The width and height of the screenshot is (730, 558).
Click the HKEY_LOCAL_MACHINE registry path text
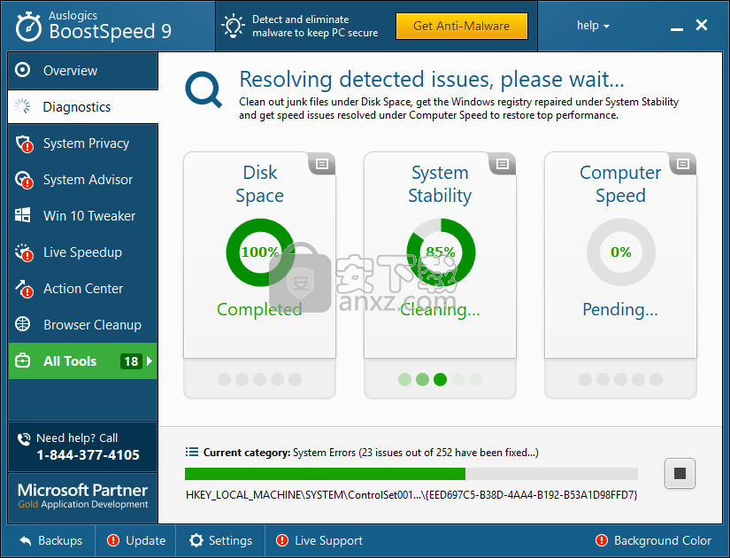(411, 494)
